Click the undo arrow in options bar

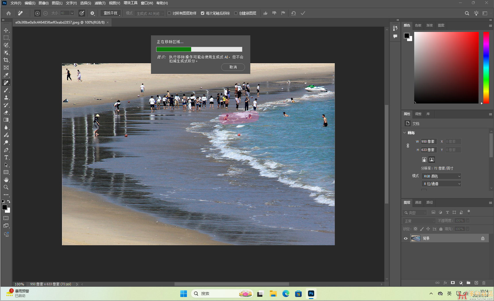[293, 13]
